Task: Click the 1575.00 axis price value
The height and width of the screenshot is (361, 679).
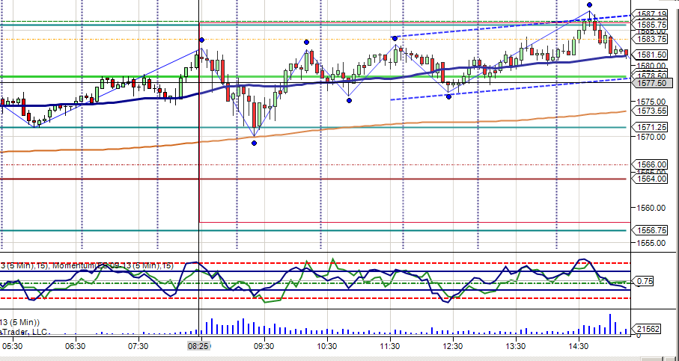Action: pyautogui.click(x=651, y=102)
